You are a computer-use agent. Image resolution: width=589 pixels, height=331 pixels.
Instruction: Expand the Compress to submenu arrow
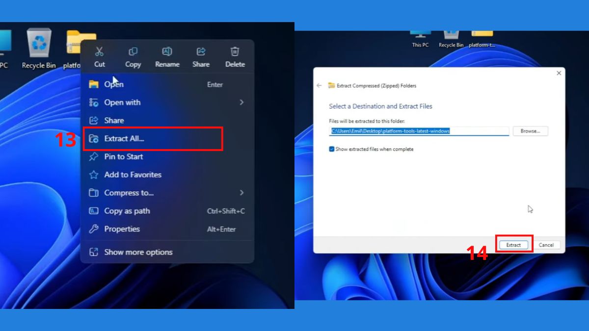point(241,193)
